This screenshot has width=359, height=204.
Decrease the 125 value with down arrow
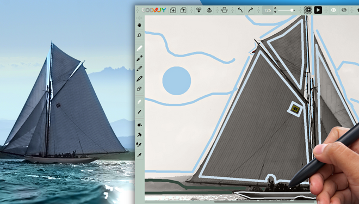pyautogui.click(x=275, y=12)
